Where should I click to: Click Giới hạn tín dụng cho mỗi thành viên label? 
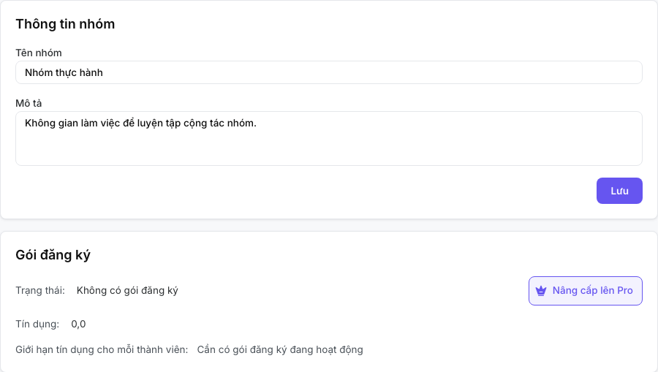pos(102,350)
